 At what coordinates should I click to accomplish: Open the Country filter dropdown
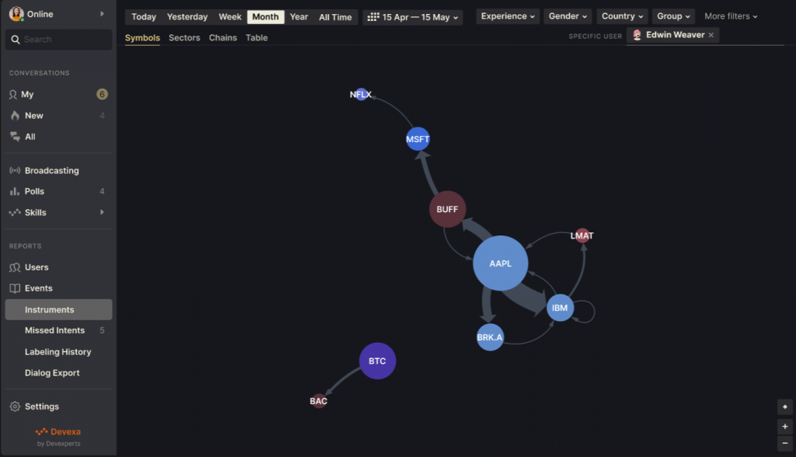(623, 16)
